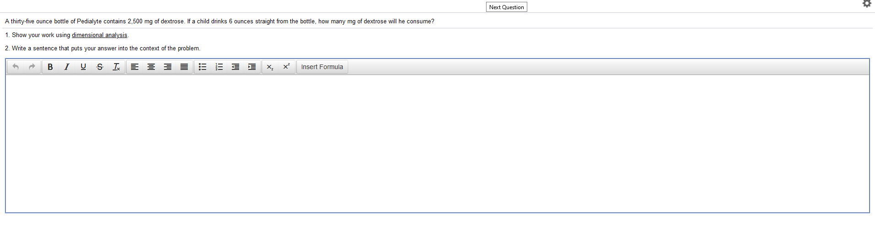The image size is (875, 242).
Task: Decrease the text indent
Action: click(x=235, y=67)
